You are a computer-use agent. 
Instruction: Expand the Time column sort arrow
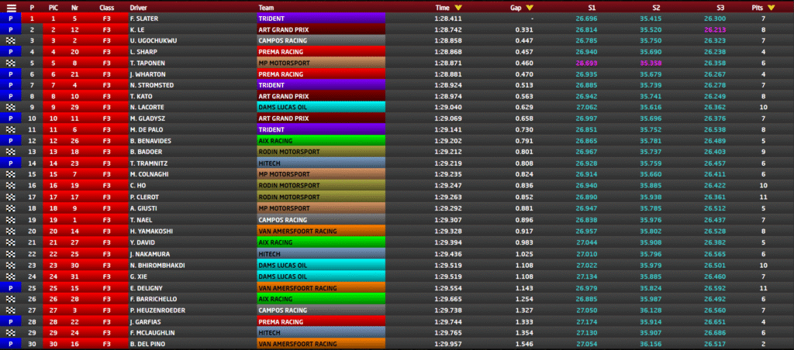point(458,7)
